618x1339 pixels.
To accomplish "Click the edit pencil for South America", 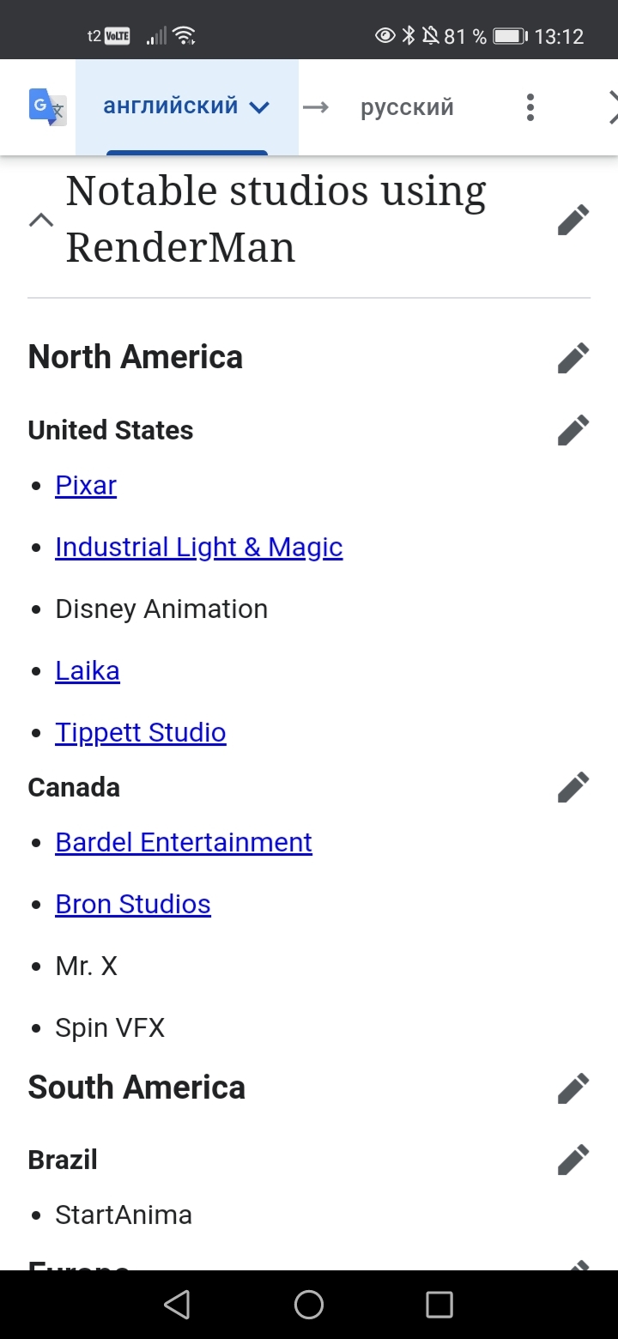I will pos(573,1088).
